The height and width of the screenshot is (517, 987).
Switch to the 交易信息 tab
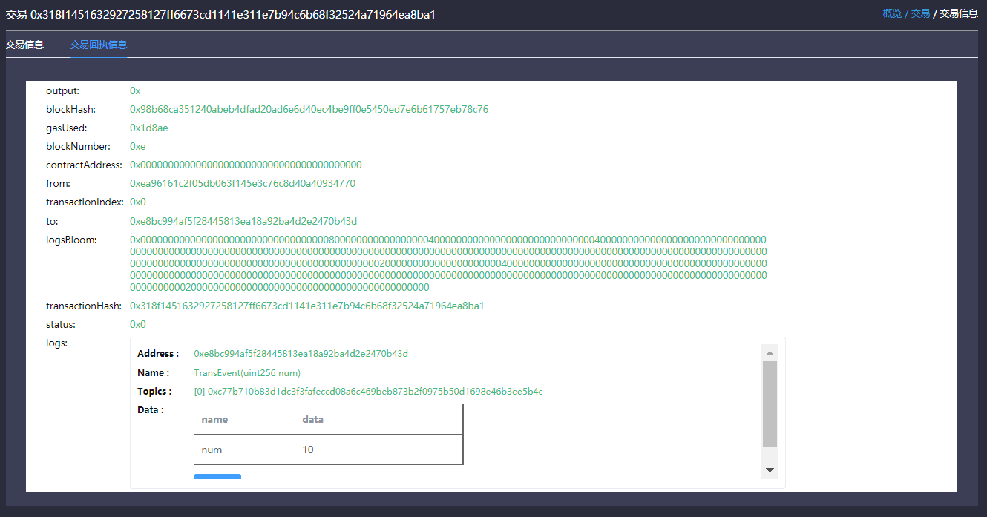click(24, 45)
